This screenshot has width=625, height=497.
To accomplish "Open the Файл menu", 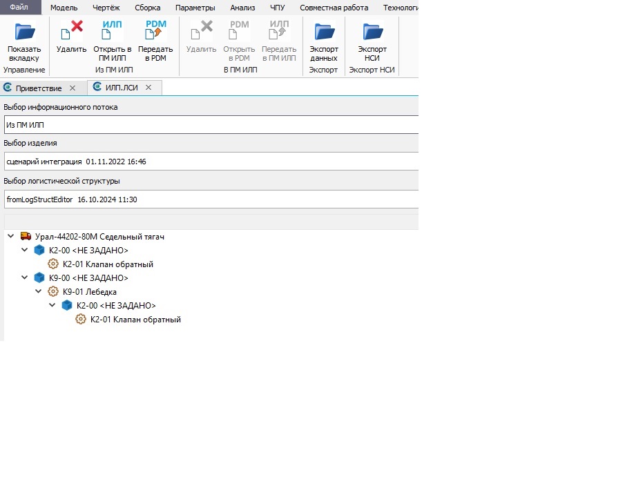I will tap(19, 7).
